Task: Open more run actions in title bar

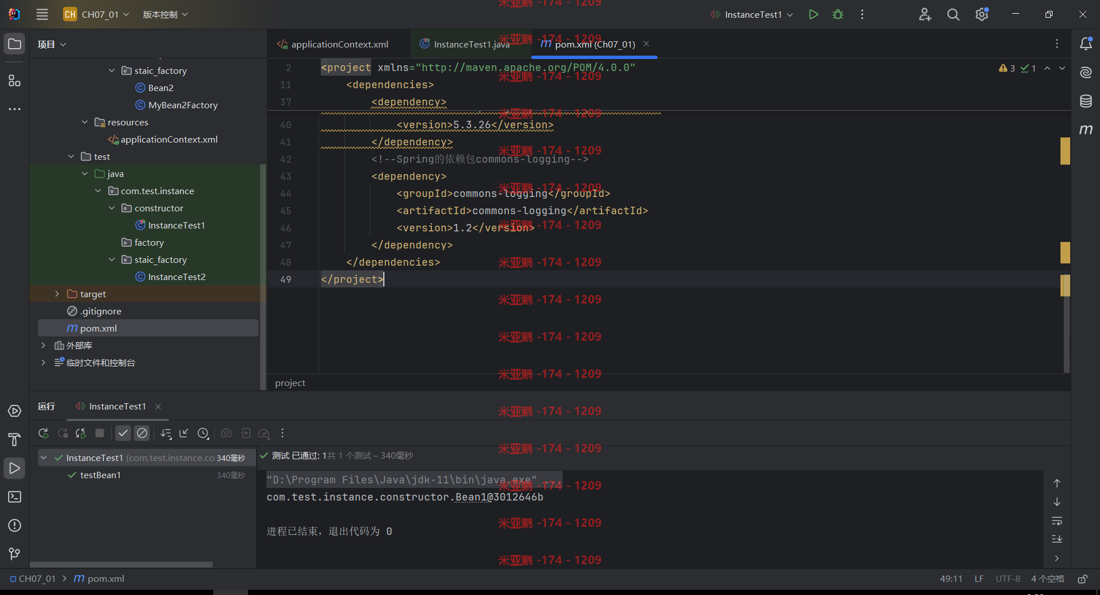Action: click(x=862, y=14)
